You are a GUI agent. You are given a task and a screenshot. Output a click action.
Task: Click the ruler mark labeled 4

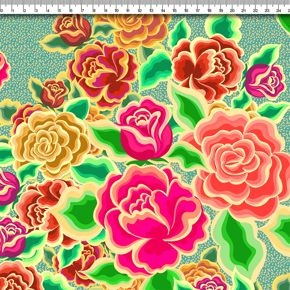[x=48, y=11]
